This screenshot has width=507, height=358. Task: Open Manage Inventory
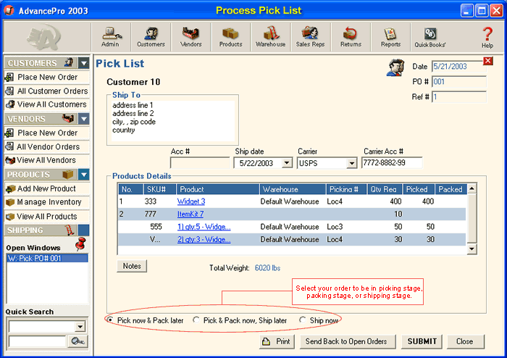tap(46, 202)
